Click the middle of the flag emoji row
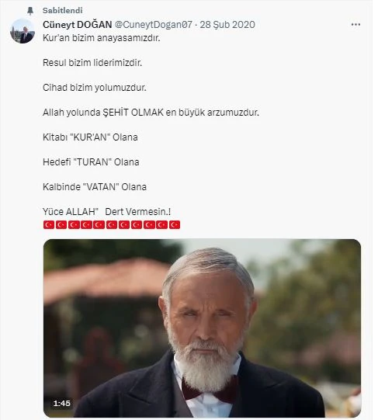 click(x=112, y=224)
